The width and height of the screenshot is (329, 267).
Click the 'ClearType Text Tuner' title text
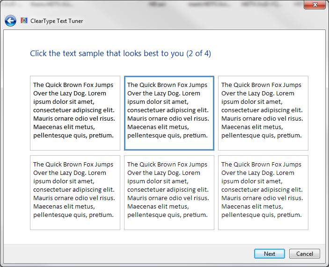[x=57, y=21]
